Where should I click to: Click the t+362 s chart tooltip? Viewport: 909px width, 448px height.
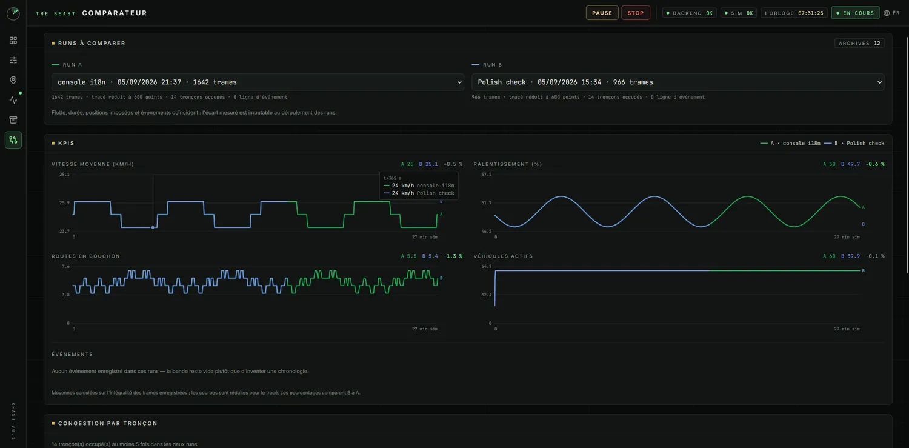[x=419, y=186]
